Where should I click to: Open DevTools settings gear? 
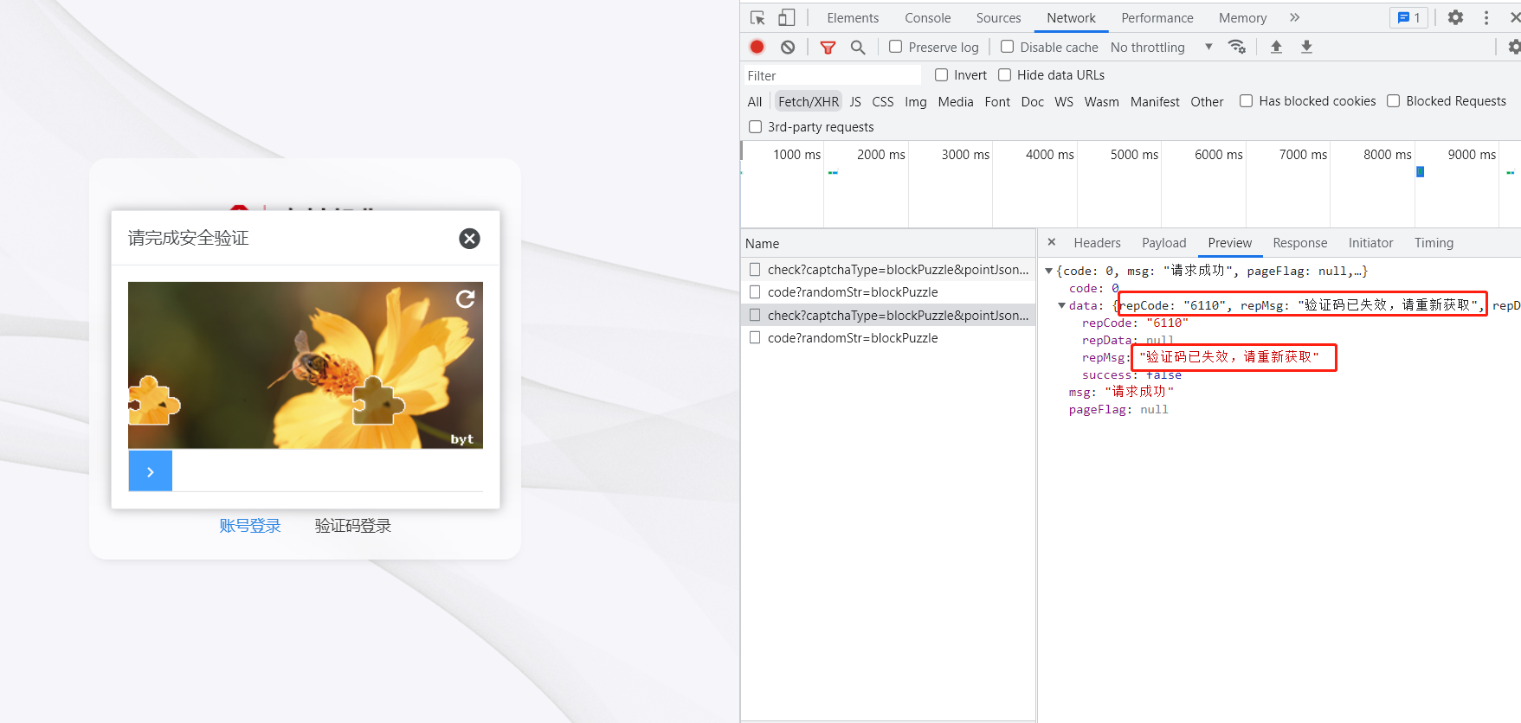point(1455,17)
